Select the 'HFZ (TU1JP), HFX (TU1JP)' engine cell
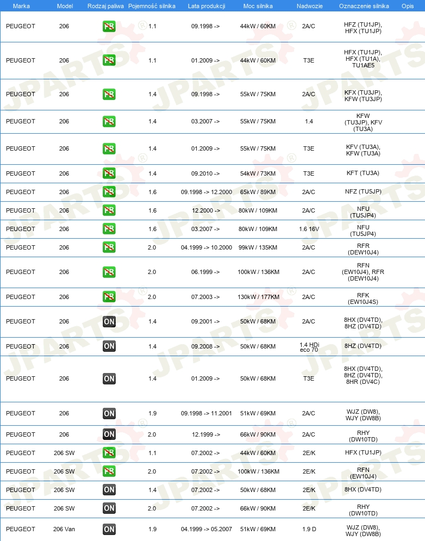The image size is (425, 541). 363,28
